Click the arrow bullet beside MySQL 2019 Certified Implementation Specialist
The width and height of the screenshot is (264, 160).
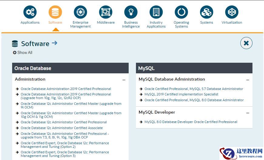[x=141, y=95]
